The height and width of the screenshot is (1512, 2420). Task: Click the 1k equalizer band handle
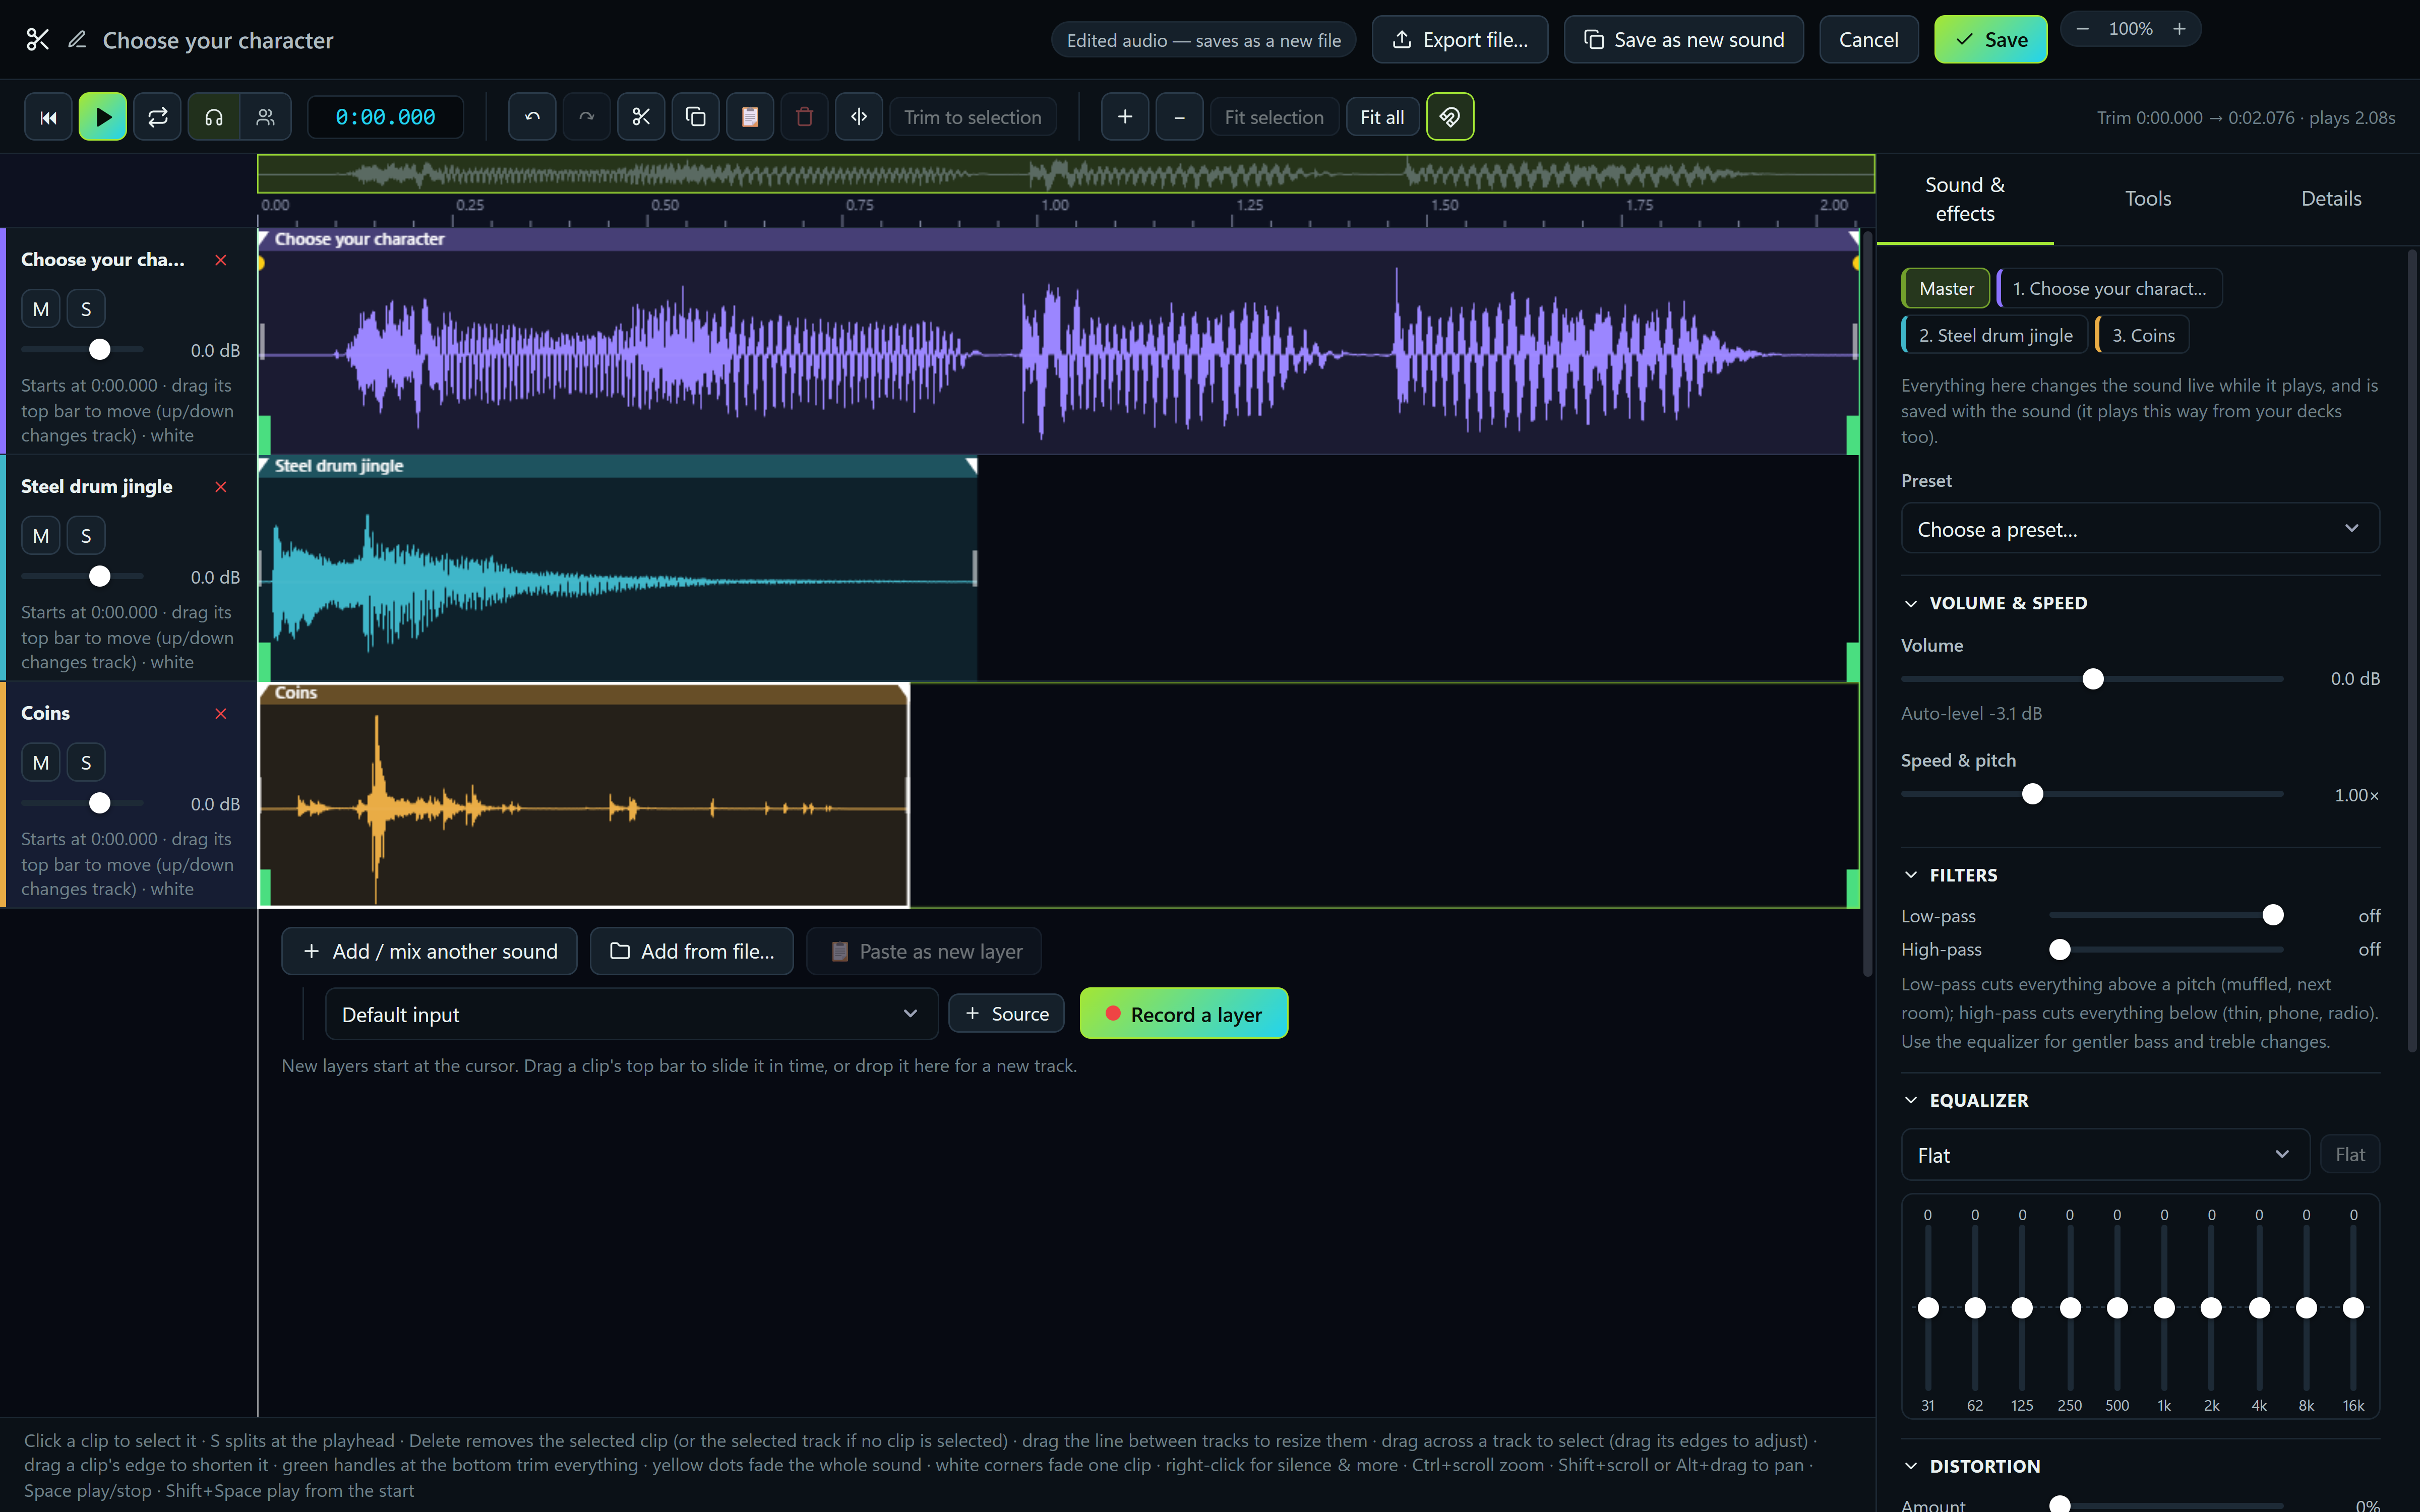pos(2164,1308)
